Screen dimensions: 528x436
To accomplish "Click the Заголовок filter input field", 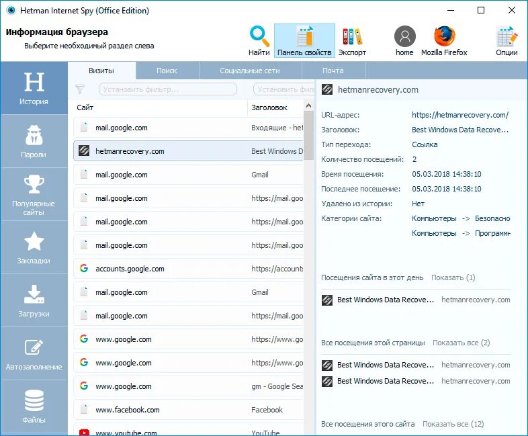I will [284, 89].
